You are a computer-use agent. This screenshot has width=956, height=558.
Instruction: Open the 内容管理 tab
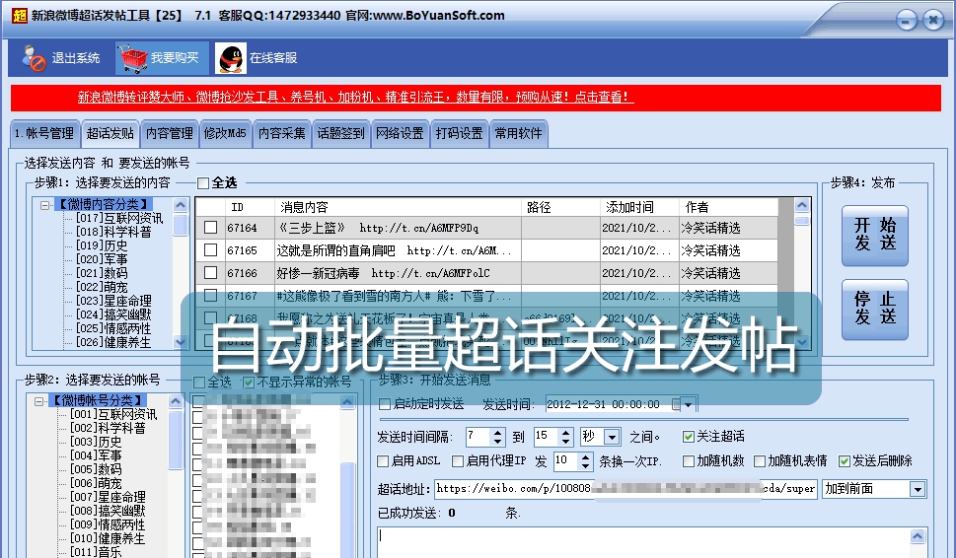[x=170, y=133]
